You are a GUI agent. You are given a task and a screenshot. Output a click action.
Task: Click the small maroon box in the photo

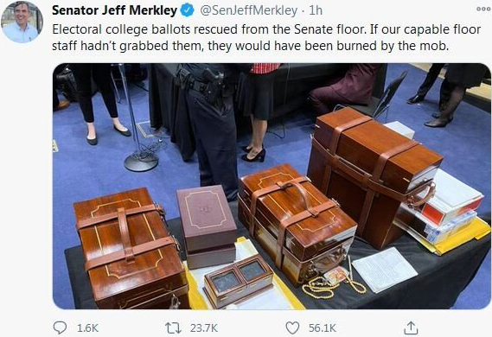pos(207,226)
